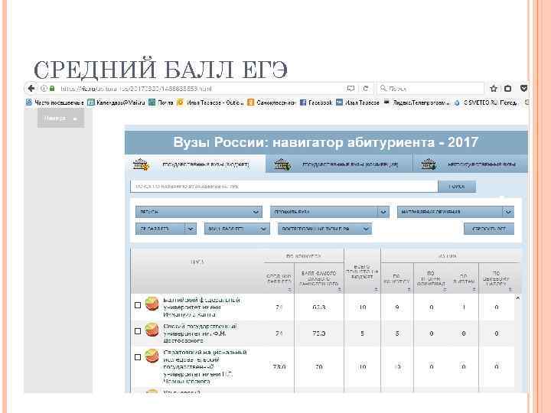Switch to Государственные вузы (коммерция) tab
Viewport: 551px width, 413px height.
[x=339, y=164]
